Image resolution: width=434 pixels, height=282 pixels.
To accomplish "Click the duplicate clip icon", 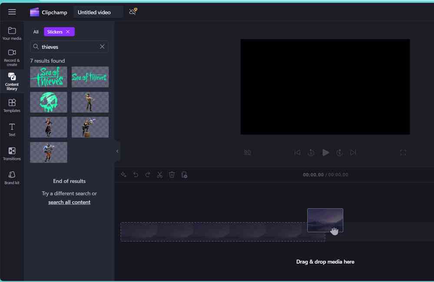I will tap(184, 175).
